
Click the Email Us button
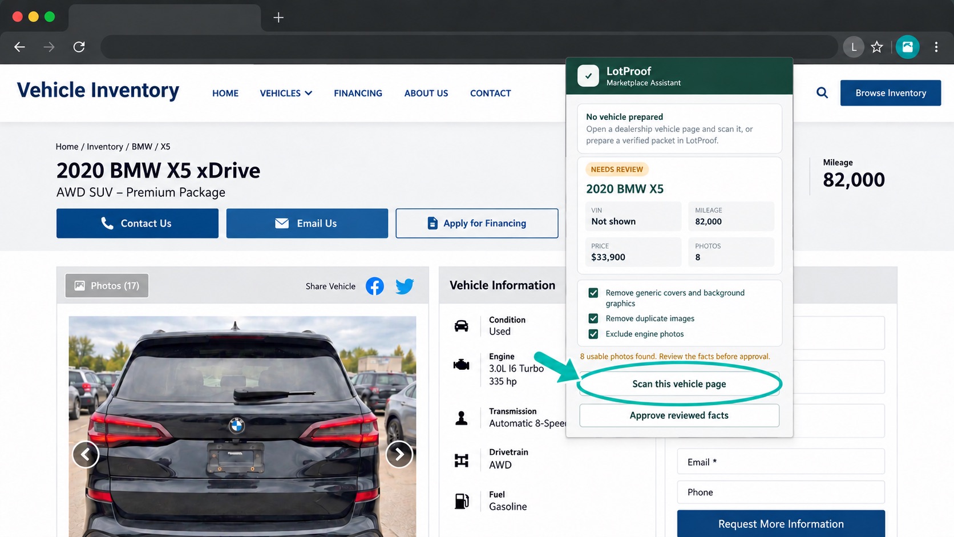pyautogui.click(x=307, y=223)
